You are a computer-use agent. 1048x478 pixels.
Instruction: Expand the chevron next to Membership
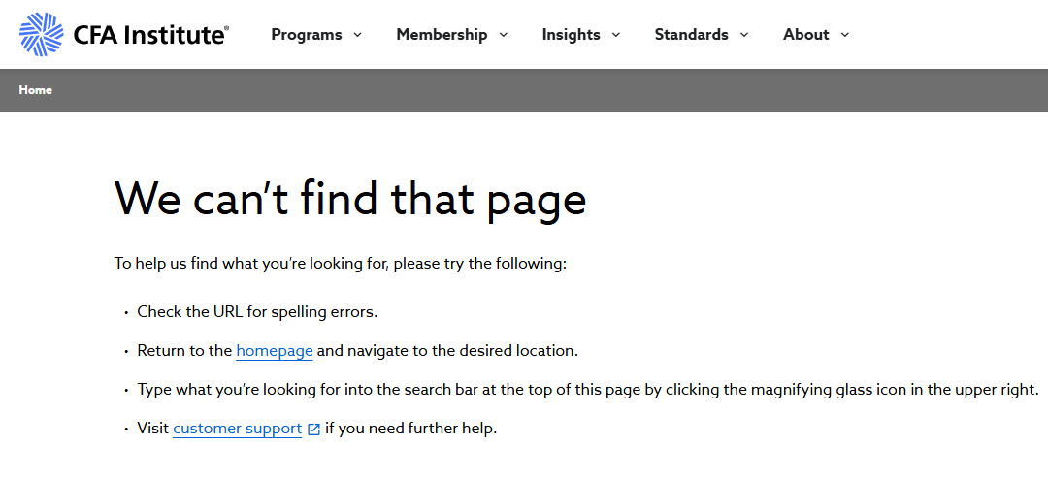point(504,35)
